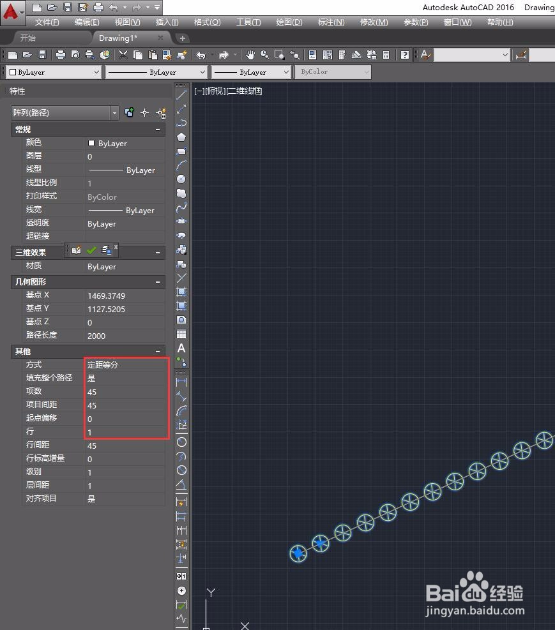Open the AutoCAD application menu (red A)
The width and height of the screenshot is (555, 630).
12,12
